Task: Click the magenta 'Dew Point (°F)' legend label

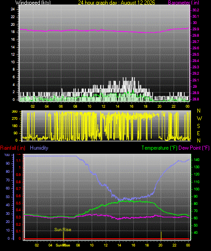Action: click(194, 148)
